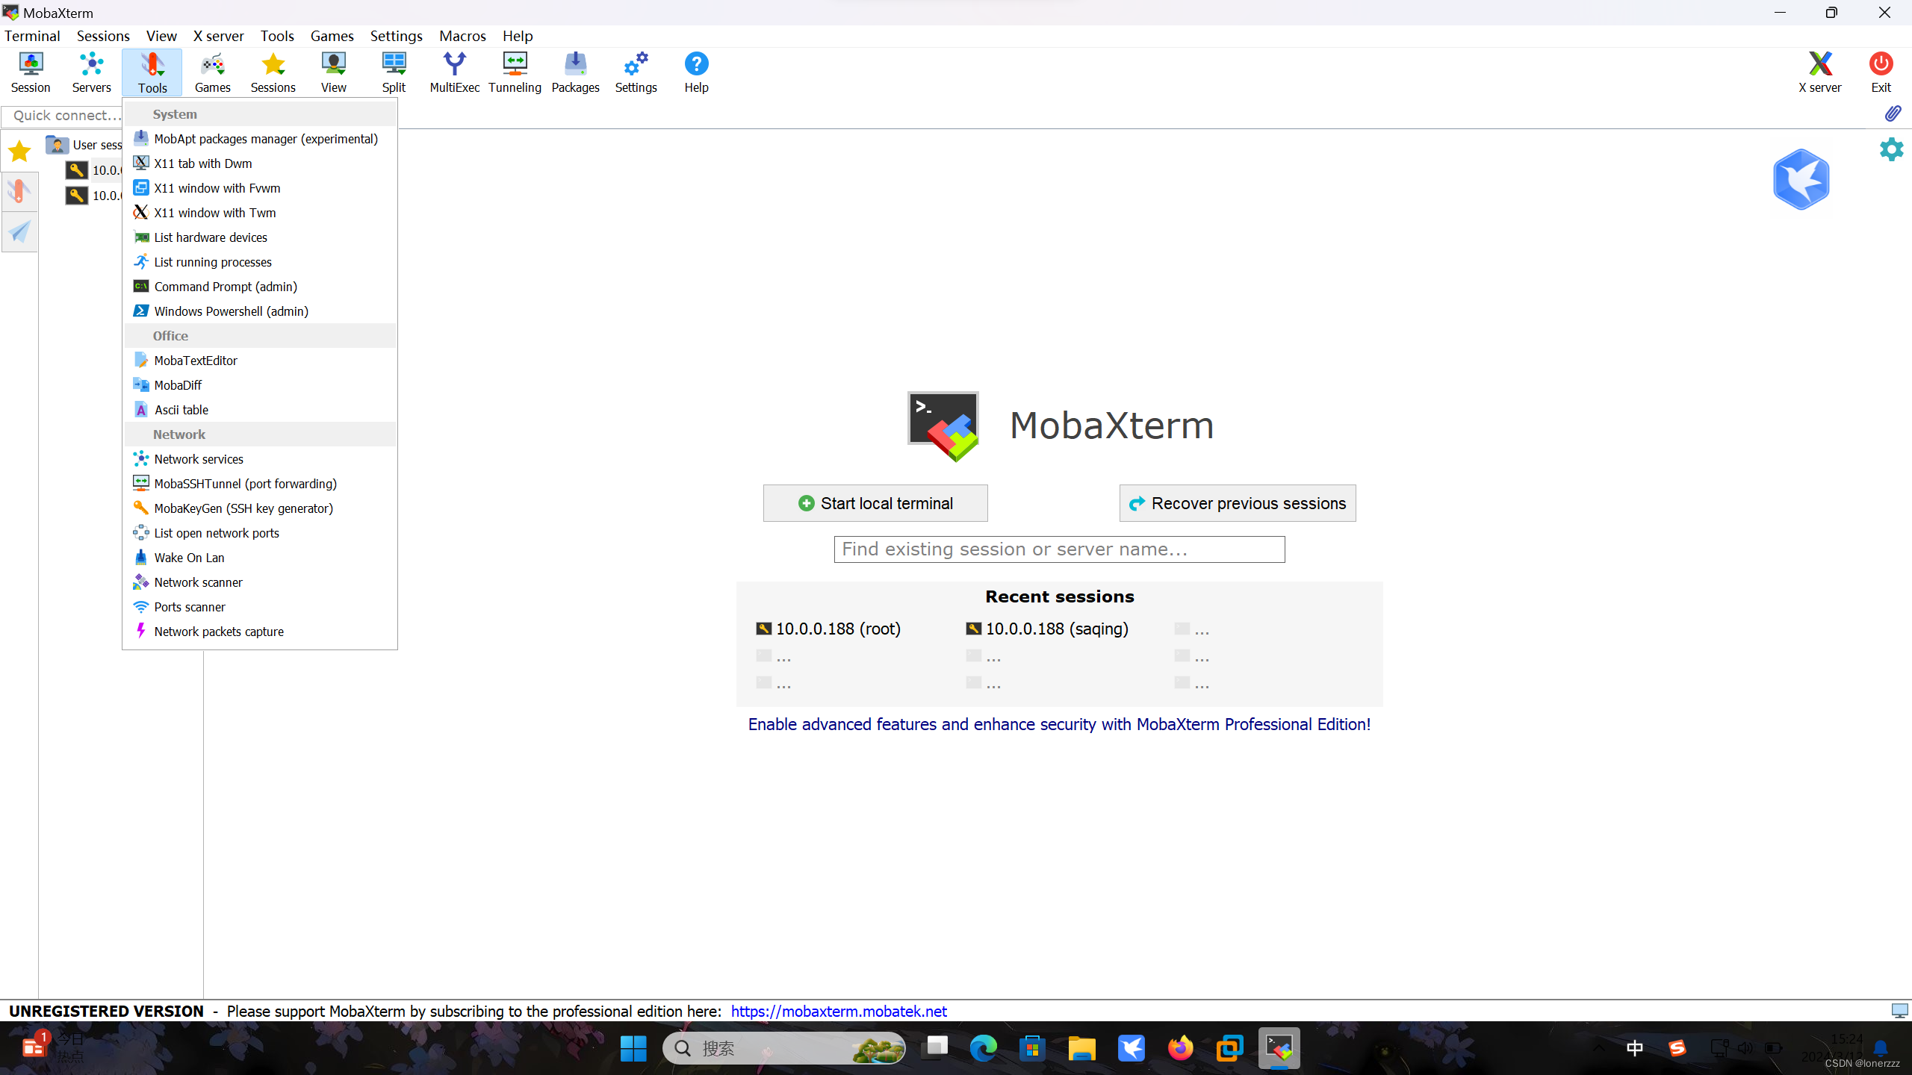Open the mobaxterm.mobatek.net subscription link
This screenshot has height=1075, width=1912.
tap(839, 1011)
